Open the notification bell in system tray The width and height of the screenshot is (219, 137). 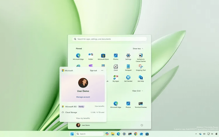tap(216, 134)
